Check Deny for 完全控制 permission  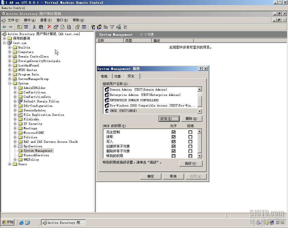pyautogui.click(x=190, y=132)
